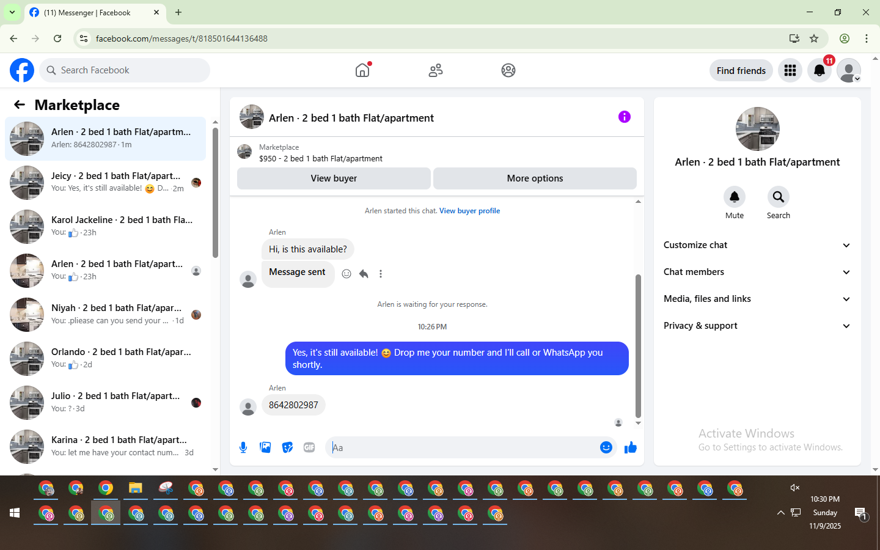Image resolution: width=880 pixels, height=550 pixels.
Task: Open the Chrome tab search dropdown
Action: (x=12, y=12)
